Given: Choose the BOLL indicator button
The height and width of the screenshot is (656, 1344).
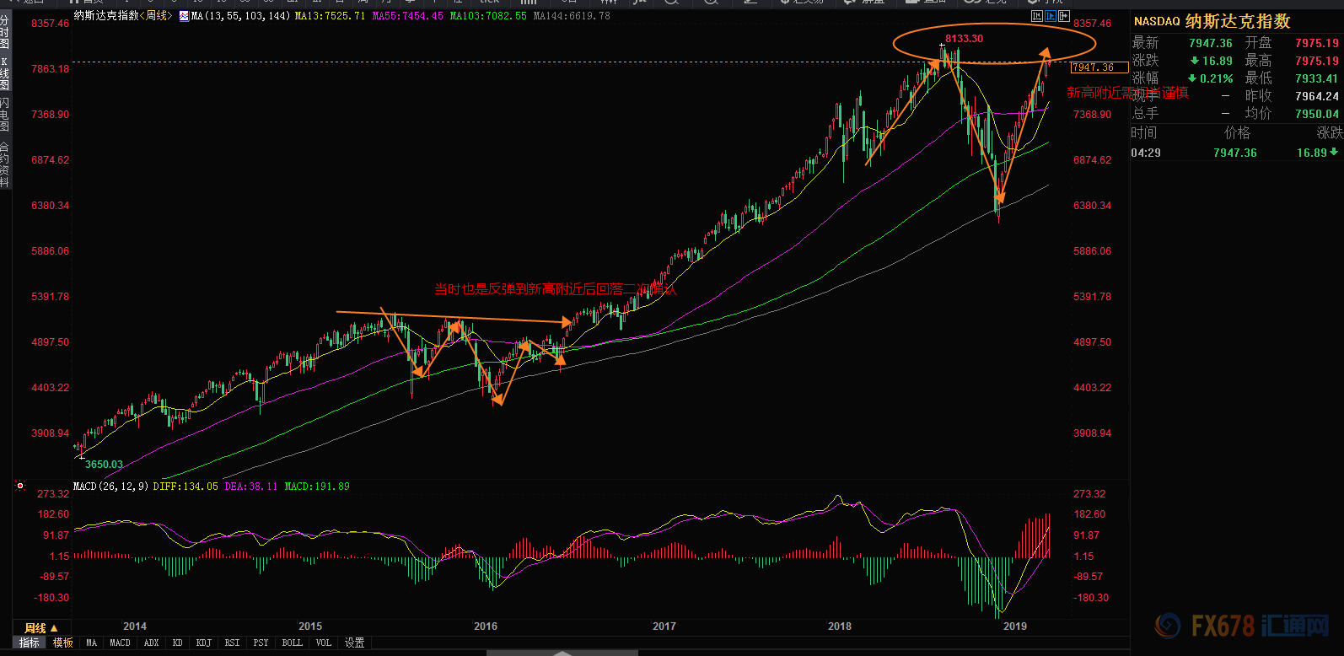Looking at the screenshot, I should point(293,643).
